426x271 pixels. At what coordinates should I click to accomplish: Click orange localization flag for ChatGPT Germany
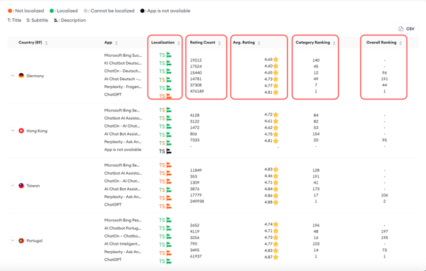[x=169, y=96]
